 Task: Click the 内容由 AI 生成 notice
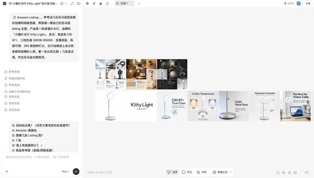point(100,172)
